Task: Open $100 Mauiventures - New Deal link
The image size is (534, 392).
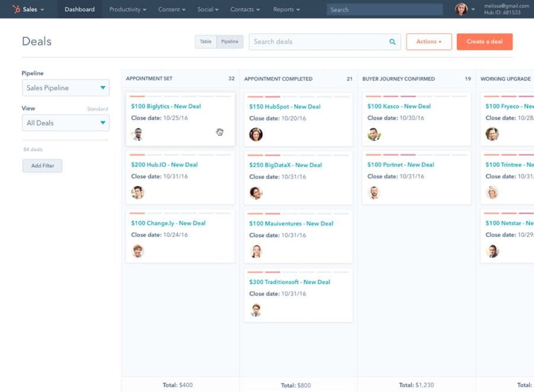Action: pyautogui.click(x=291, y=224)
